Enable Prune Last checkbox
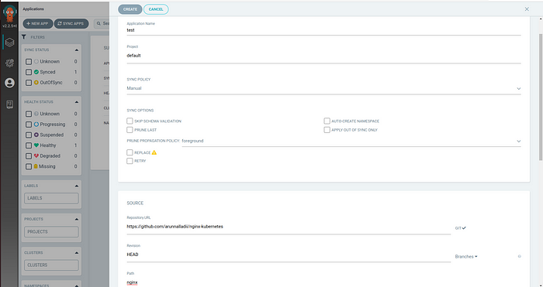The image size is (543, 287). point(130,130)
